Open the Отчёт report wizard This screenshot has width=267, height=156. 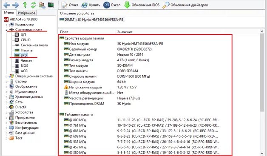coord(69,5)
